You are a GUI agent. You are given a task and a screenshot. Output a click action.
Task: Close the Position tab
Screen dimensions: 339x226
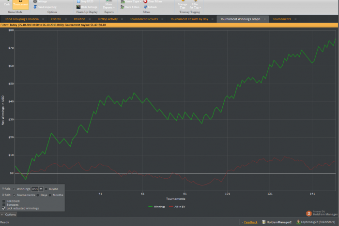point(90,19)
